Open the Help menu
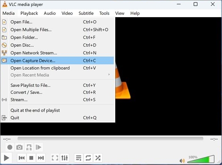Viewport: 222px width, 165px height. 135,13
